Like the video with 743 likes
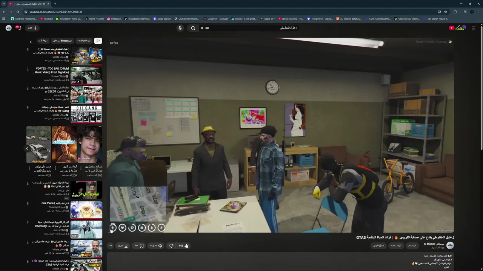The height and width of the screenshot is (271, 483). tap(183, 246)
